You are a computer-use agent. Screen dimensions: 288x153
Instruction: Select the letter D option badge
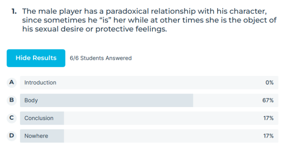pyautogui.click(x=12, y=136)
